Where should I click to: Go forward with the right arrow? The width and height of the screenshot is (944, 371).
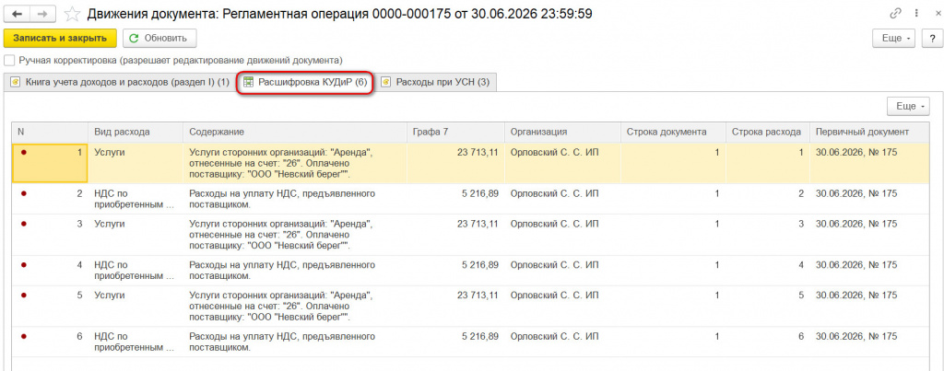pos(42,13)
